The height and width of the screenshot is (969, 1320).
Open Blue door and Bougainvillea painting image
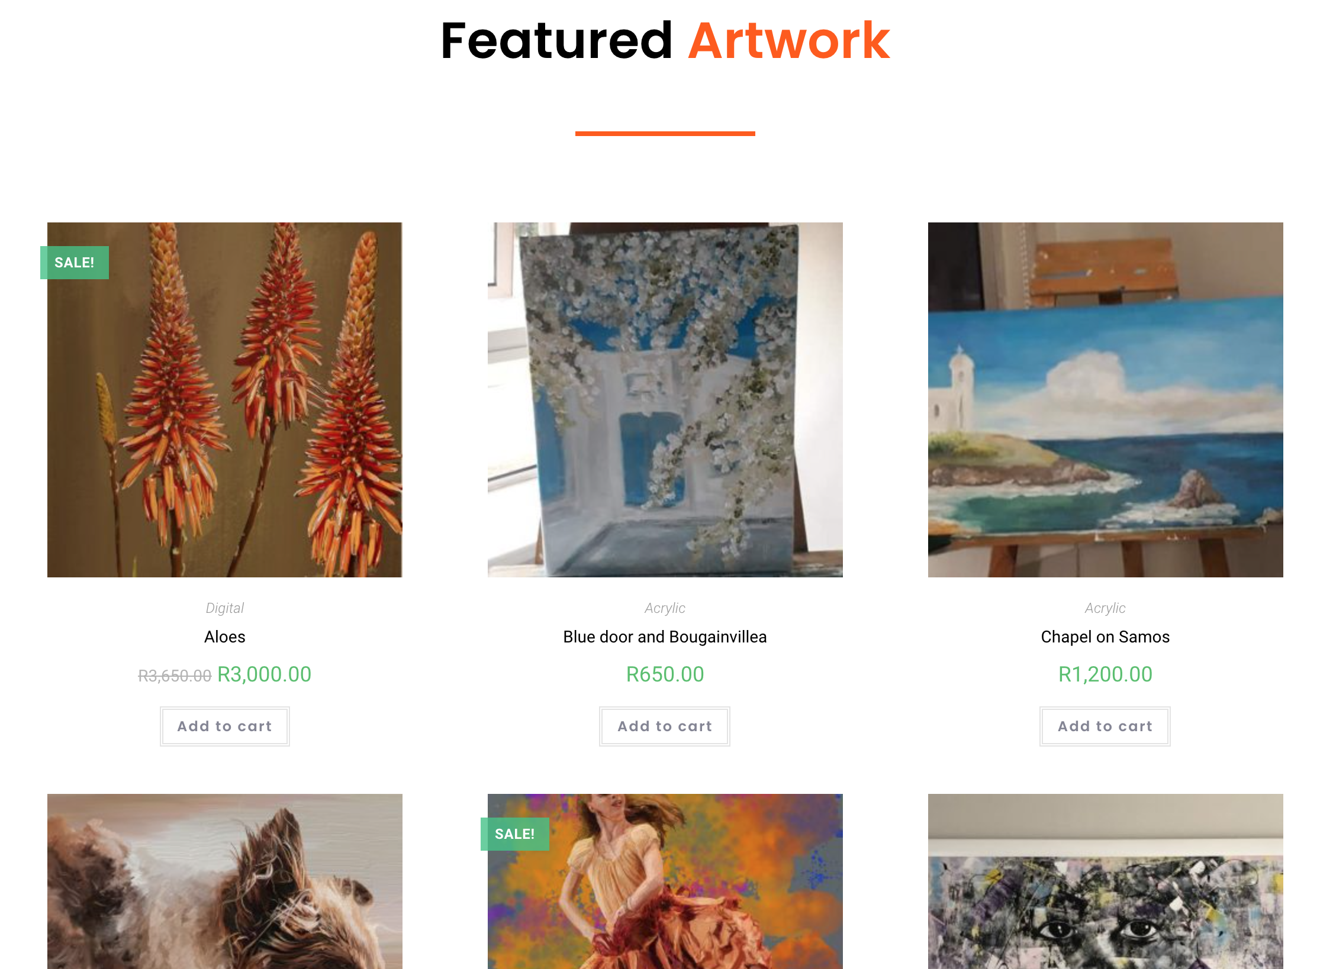click(665, 400)
